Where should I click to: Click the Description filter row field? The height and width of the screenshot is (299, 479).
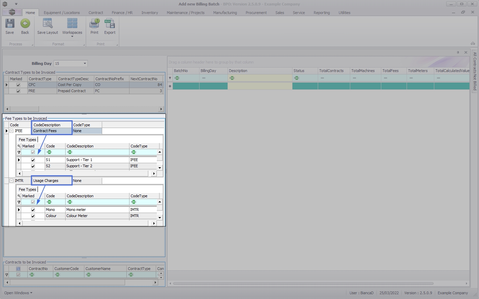(260, 78)
